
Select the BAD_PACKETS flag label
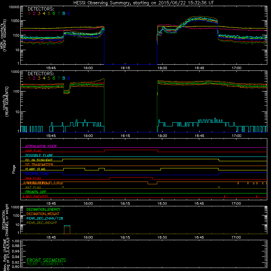click(x=37, y=196)
